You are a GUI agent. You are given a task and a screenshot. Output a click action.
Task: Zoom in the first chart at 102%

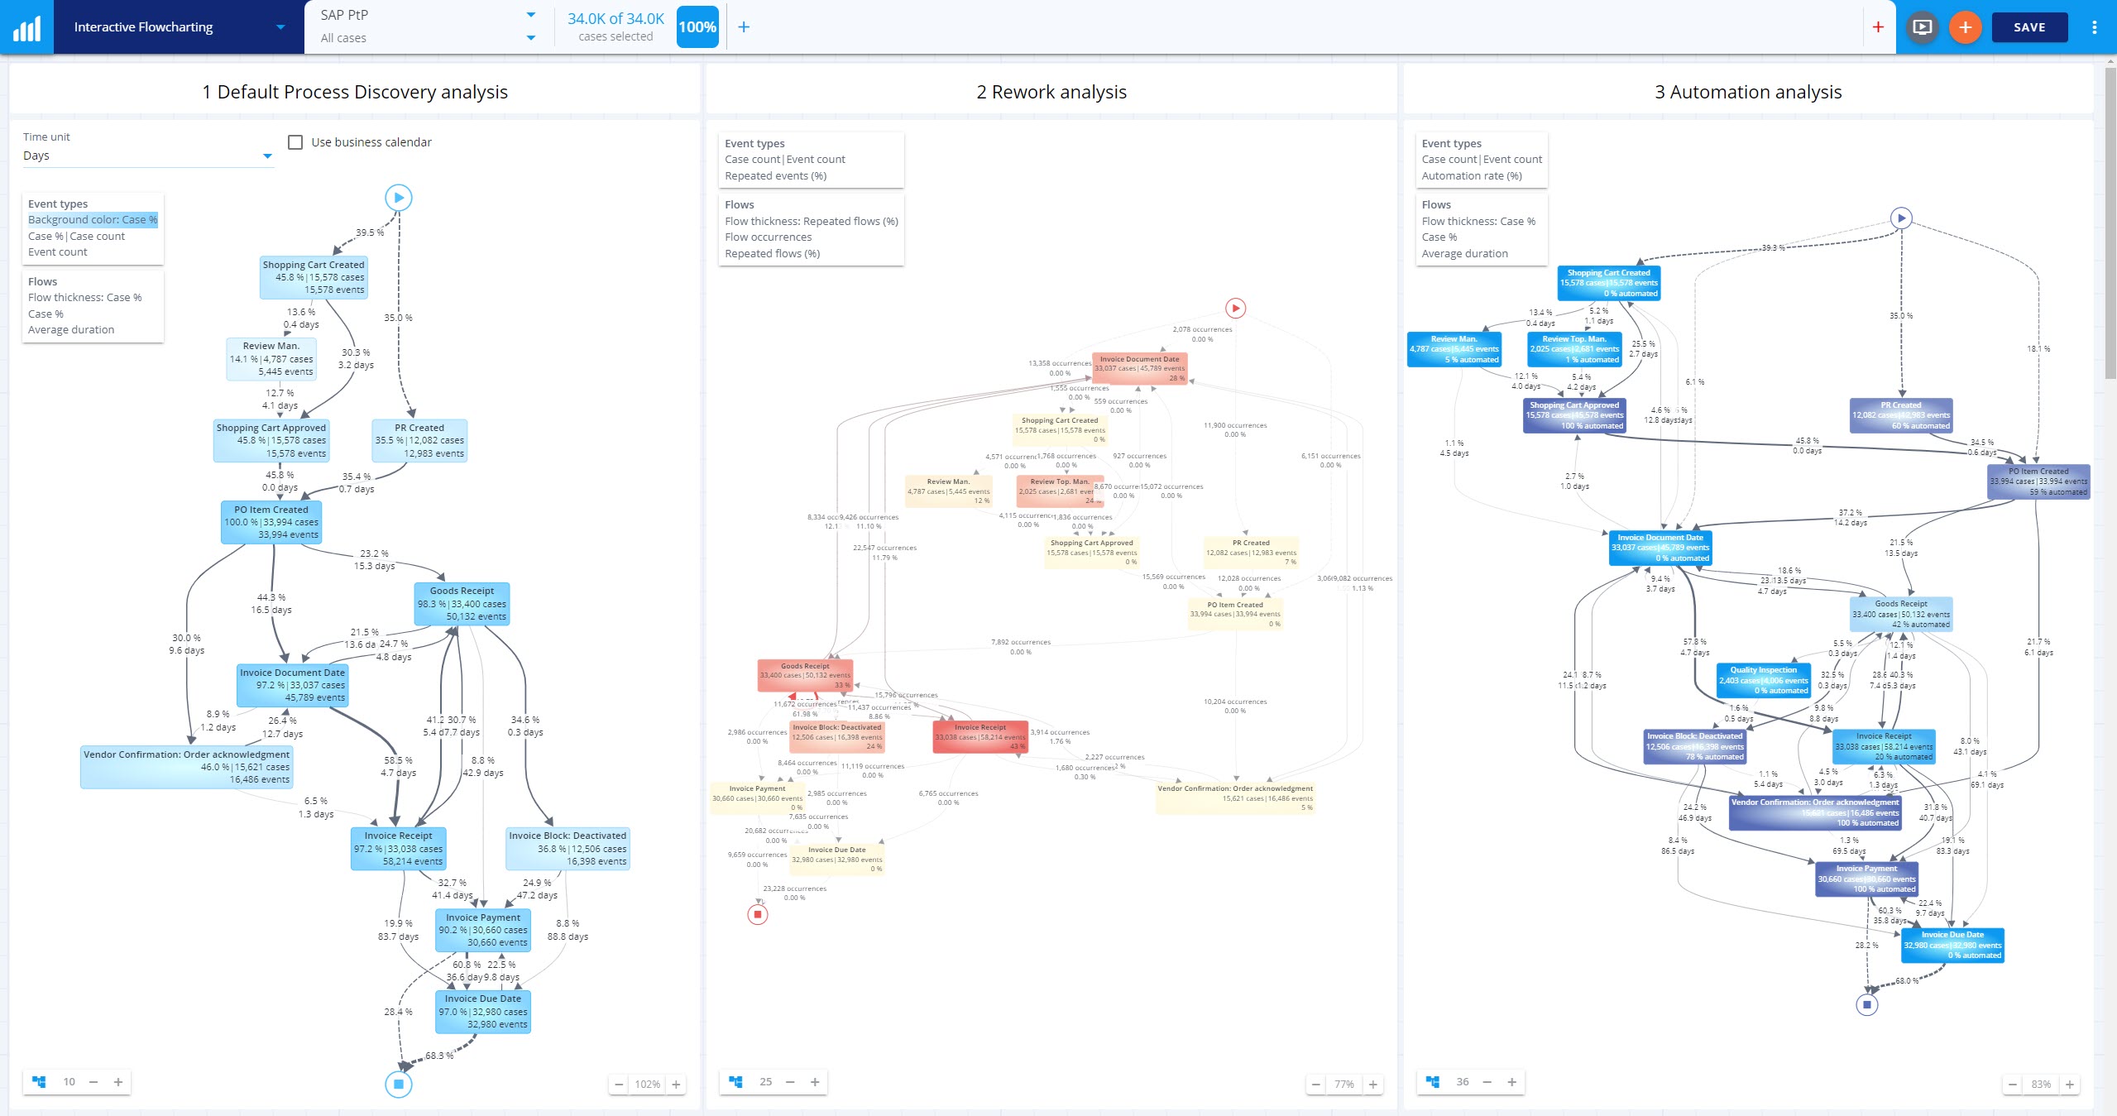pos(676,1085)
